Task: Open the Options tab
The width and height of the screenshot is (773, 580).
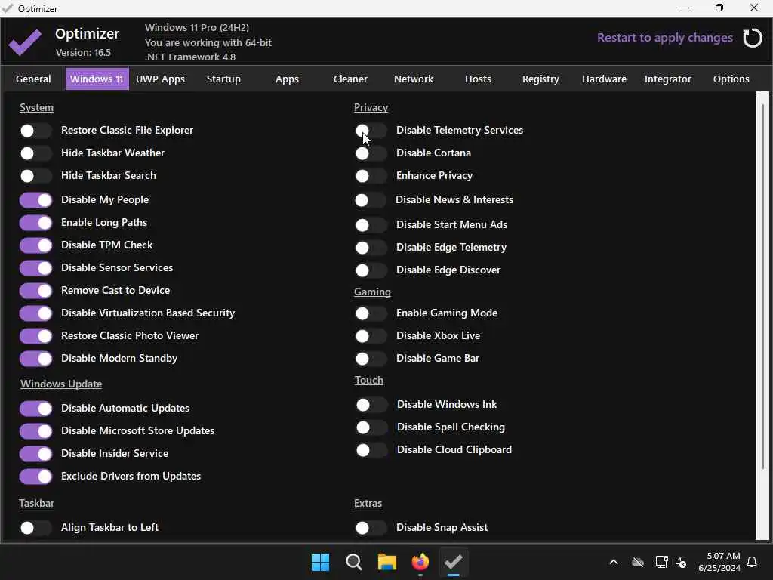Action: (x=731, y=79)
